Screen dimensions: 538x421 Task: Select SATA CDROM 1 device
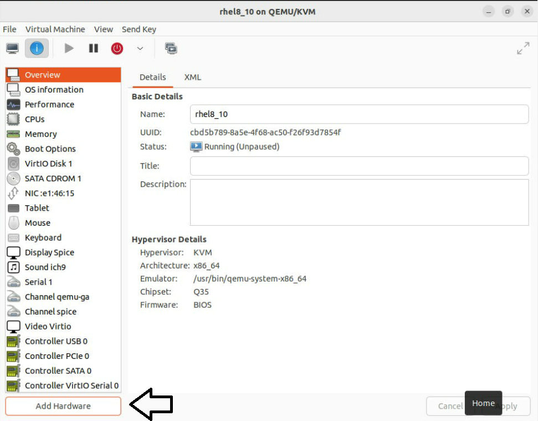[x=53, y=179]
